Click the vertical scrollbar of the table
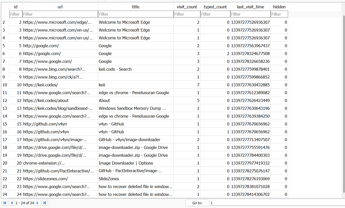This screenshot has width=345, height=208. [x=343, y=101]
